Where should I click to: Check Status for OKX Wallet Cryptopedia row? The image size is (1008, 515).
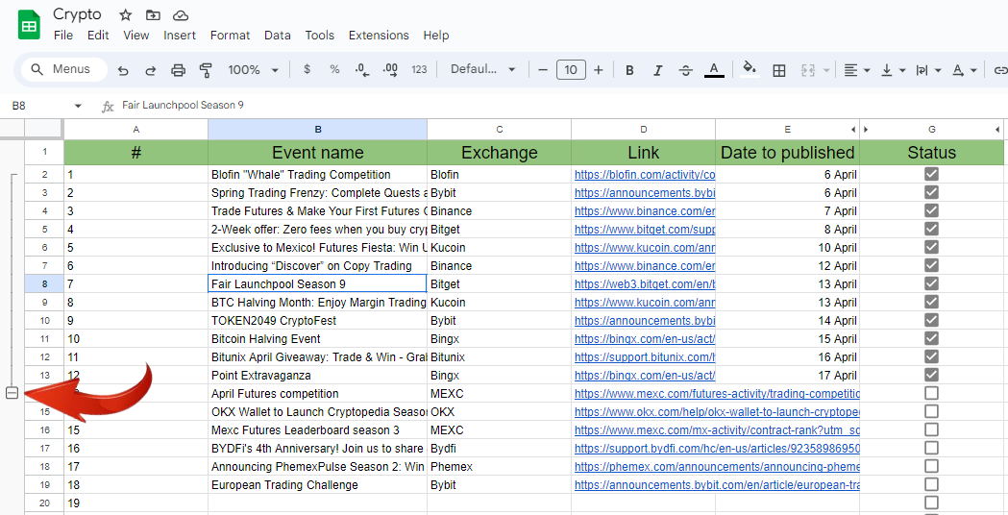coord(931,411)
